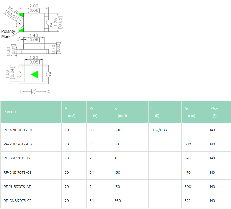Click the diode schematic symbol
This screenshot has width=231, height=209.
[33, 92]
